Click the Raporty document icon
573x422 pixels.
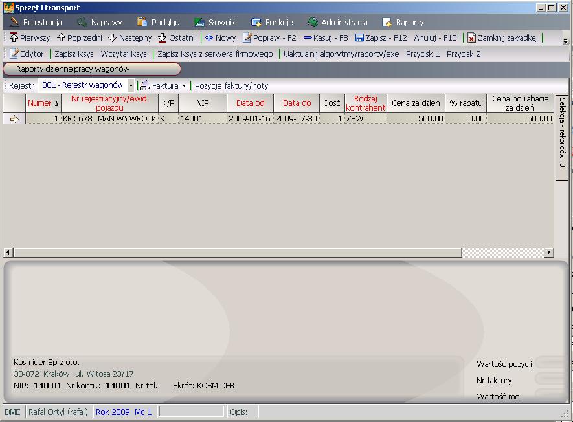click(x=387, y=22)
